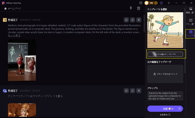Expand the prompt with もっと見る link
Screen dimensions: 195x118
(x=14, y=35)
